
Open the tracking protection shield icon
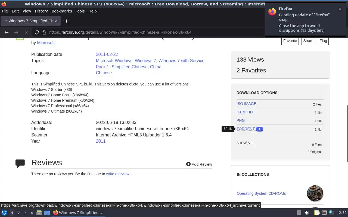[37, 32]
